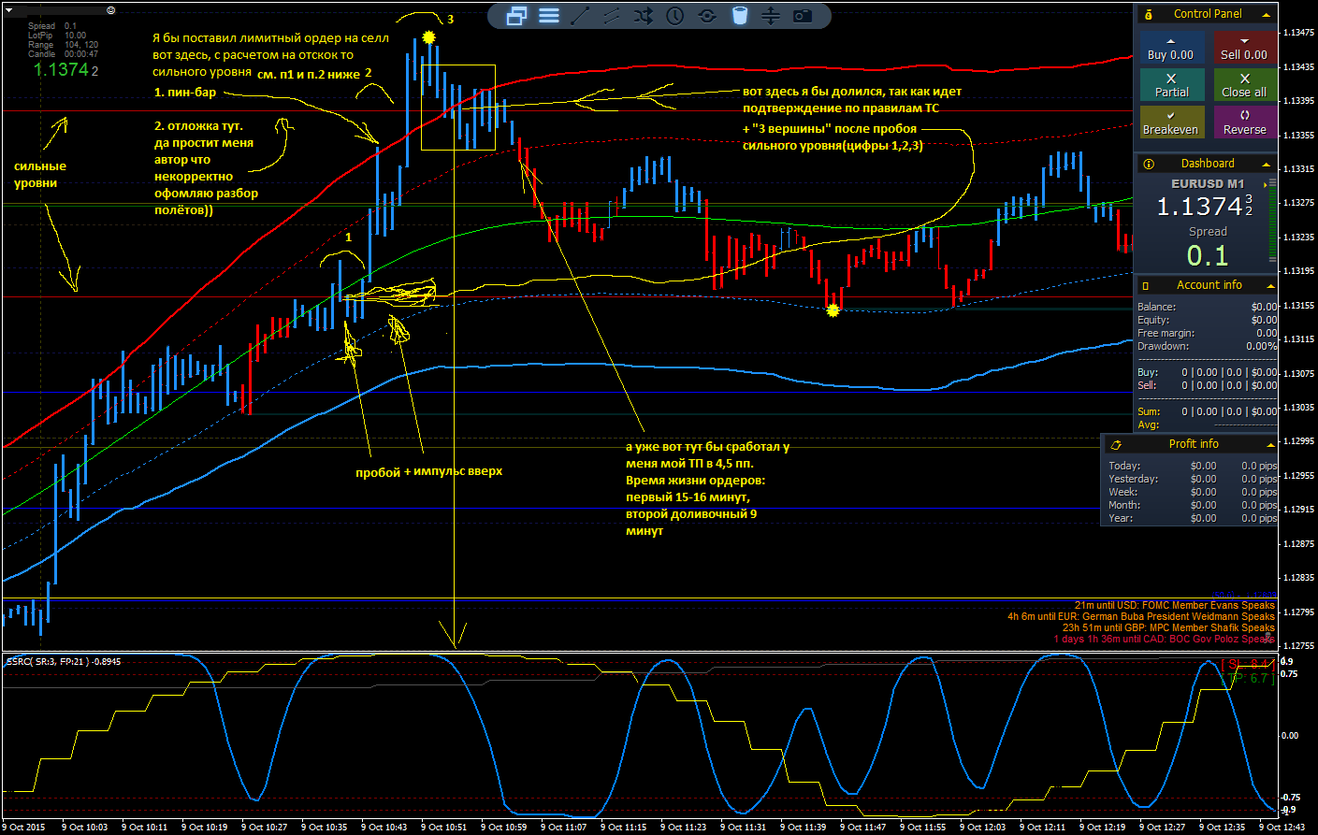
Task: Open the clock icon in toolbar
Action: coord(674,16)
